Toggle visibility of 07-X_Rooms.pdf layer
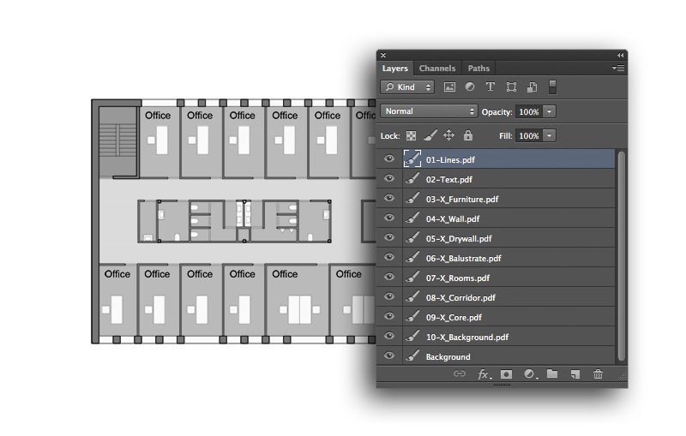686x436 pixels. click(x=389, y=278)
